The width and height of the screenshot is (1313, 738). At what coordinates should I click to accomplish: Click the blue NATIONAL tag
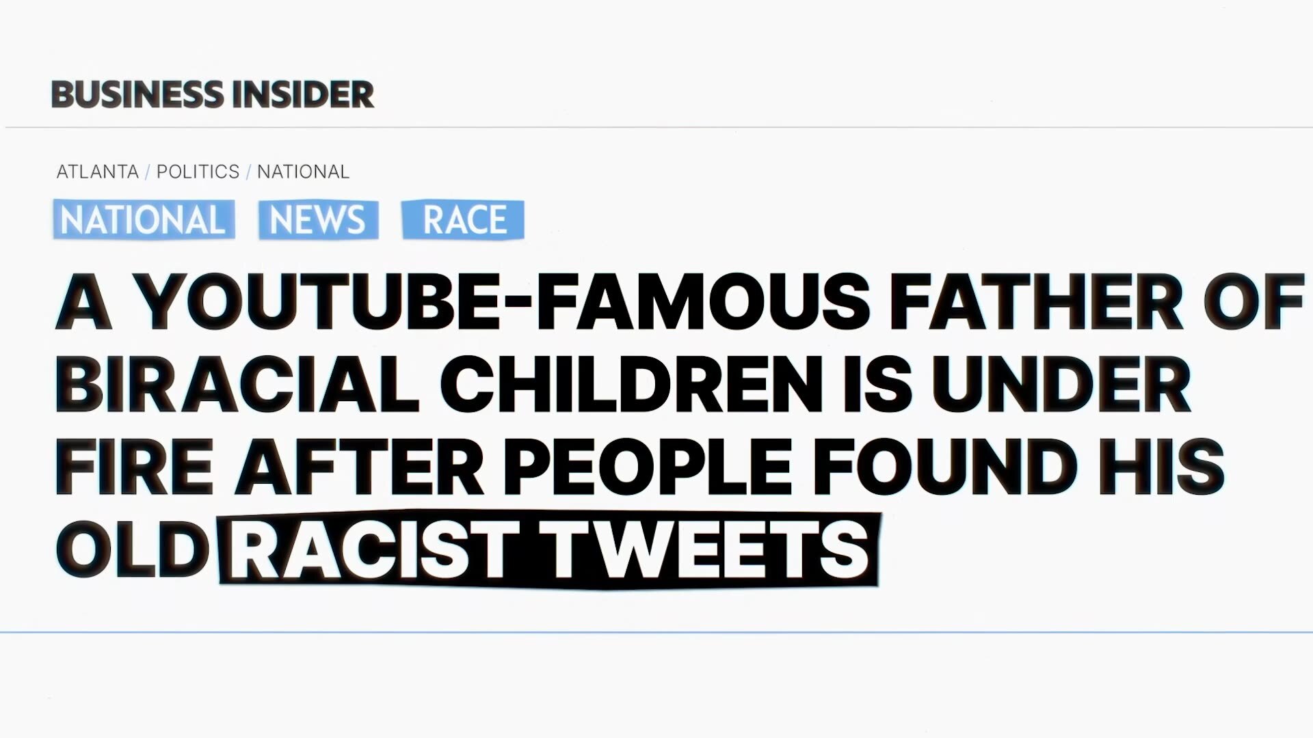pyautogui.click(x=144, y=220)
